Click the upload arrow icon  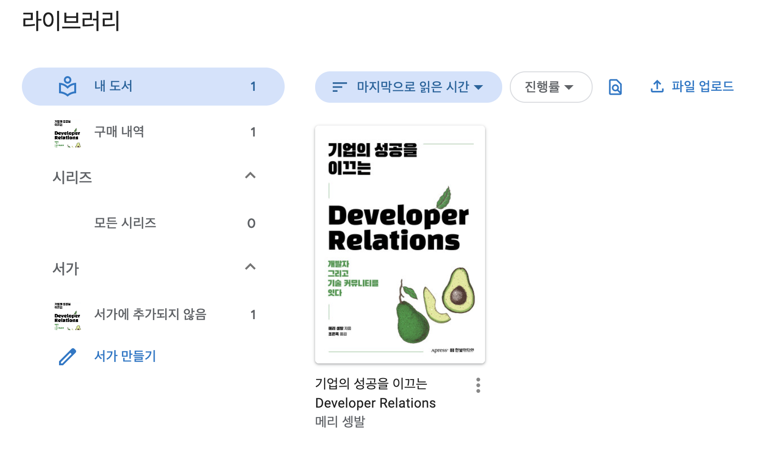[x=657, y=87]
